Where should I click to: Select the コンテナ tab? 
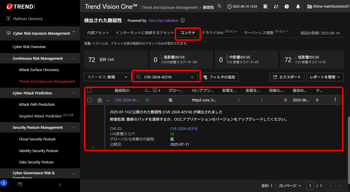coord(188,33)
